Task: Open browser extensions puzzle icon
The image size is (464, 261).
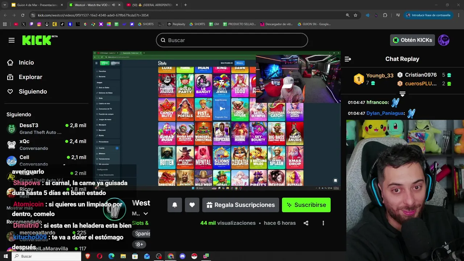Action: click(x=385, y=15)
